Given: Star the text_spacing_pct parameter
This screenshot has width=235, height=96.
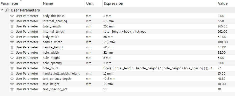Looking at the screenshot, I should (12, 89).
